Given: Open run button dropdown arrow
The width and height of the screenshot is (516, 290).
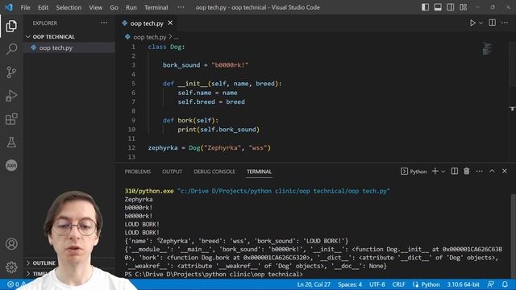Looking at the screenshot, I should [x=481, y=23].
